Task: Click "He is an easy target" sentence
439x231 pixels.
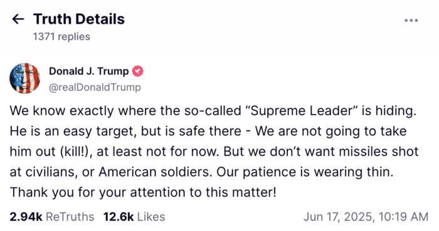Action: (73, 131)
